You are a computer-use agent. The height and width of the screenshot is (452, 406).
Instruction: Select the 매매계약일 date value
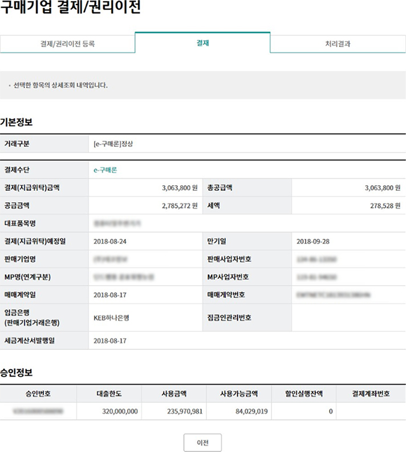click(110, 295)
